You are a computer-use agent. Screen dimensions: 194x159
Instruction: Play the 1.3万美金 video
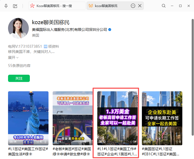[117, 118]
